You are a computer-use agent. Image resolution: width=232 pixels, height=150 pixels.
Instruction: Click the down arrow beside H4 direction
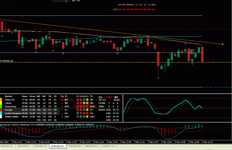[62, 113]
